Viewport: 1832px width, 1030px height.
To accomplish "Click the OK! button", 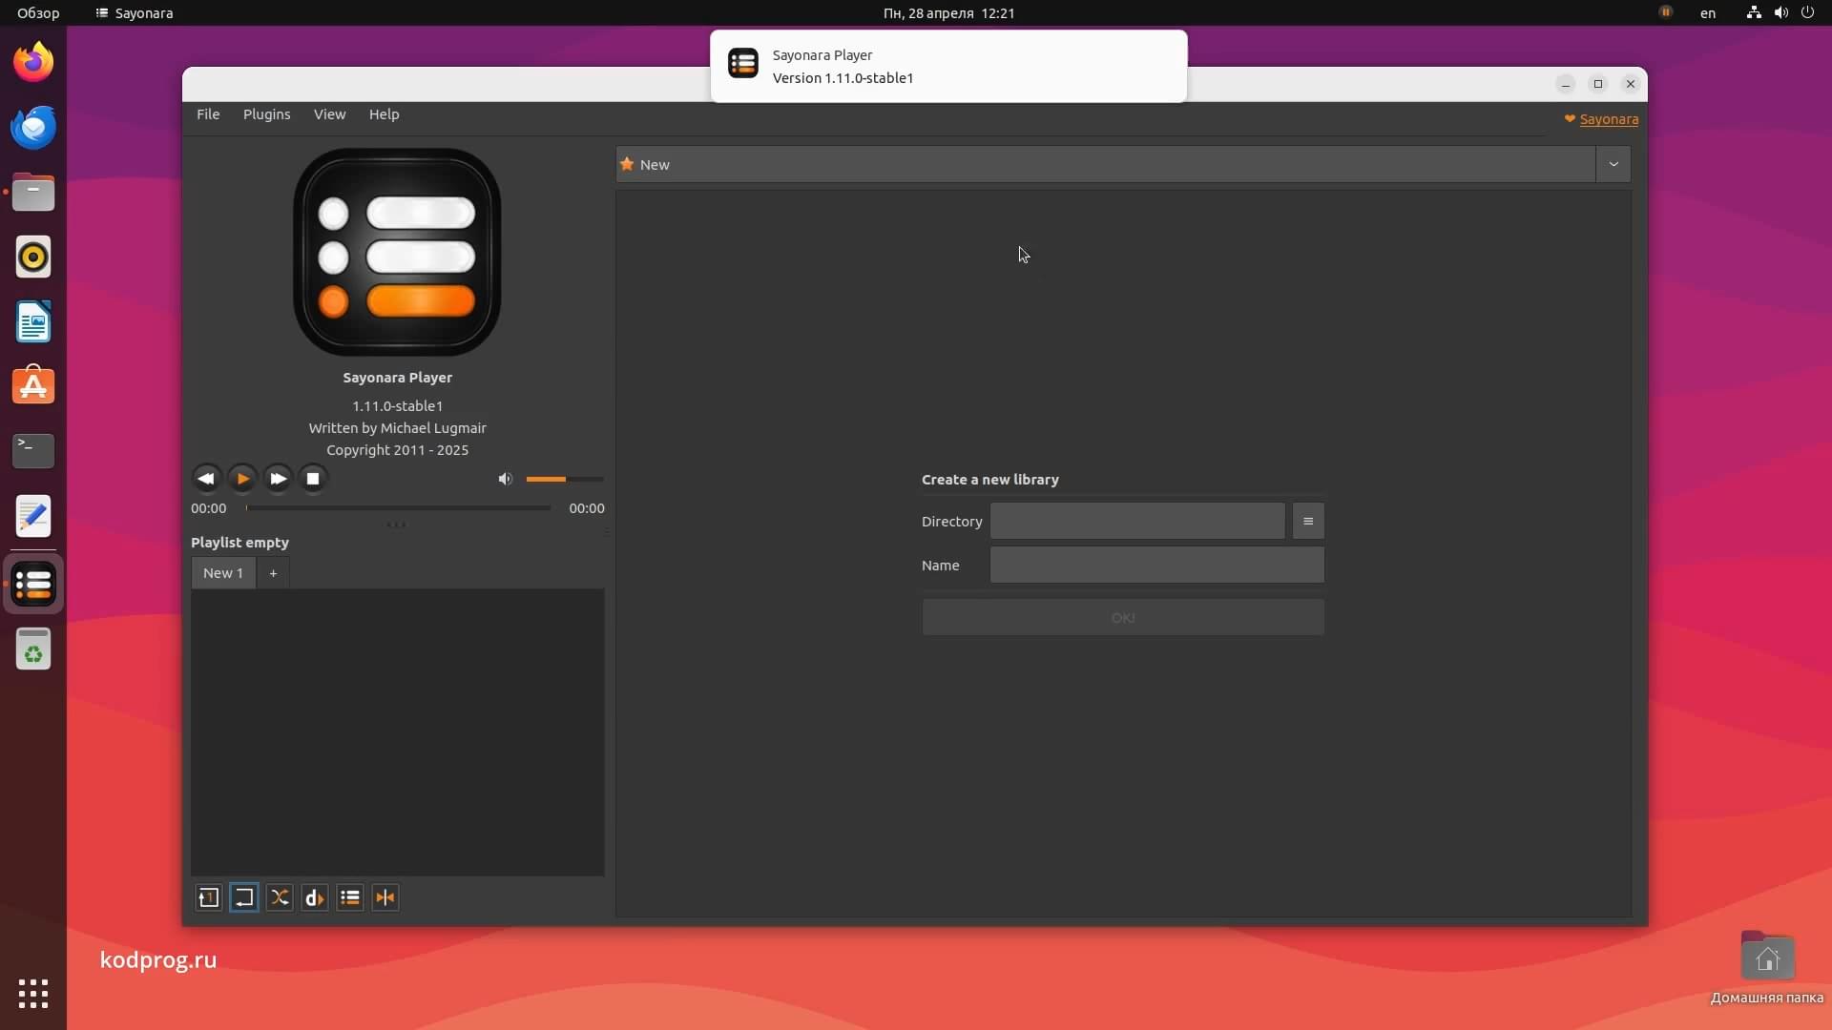I will click(x=1123, y=618).
